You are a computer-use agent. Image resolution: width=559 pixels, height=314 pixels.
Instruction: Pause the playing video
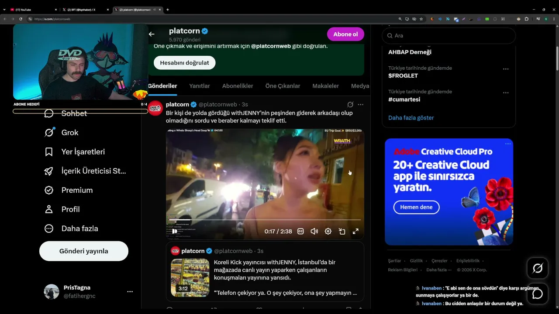click(174, 232)
